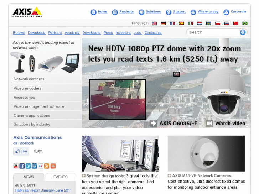This screenshot has width=259, height=194.
Task: Open the Support navigation link
Action: coord(180,12)
